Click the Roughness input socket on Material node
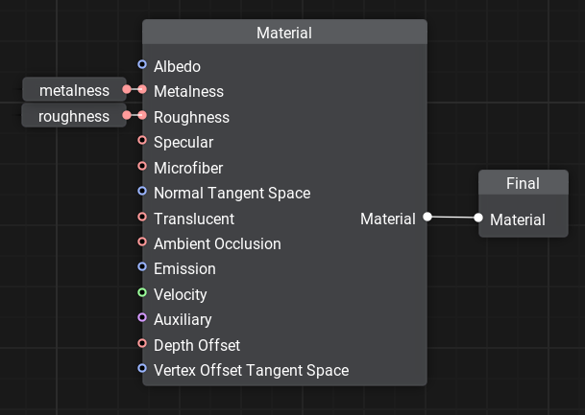585x415 pixels. pos(142,116)
